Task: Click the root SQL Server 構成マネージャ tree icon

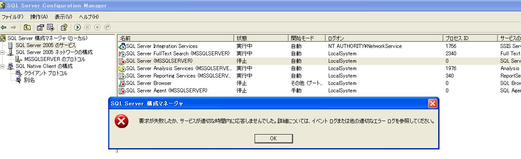Action: pos(3,38)
